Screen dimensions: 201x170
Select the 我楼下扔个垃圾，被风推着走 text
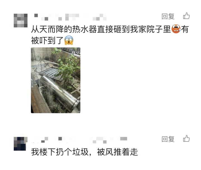(85, 152)
